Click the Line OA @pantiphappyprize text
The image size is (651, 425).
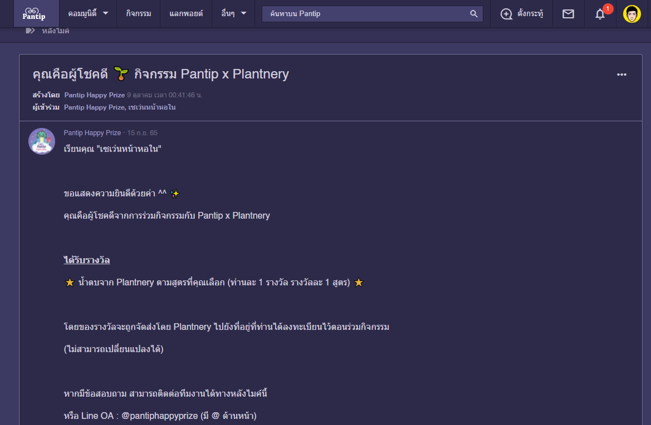click(160, 416)
